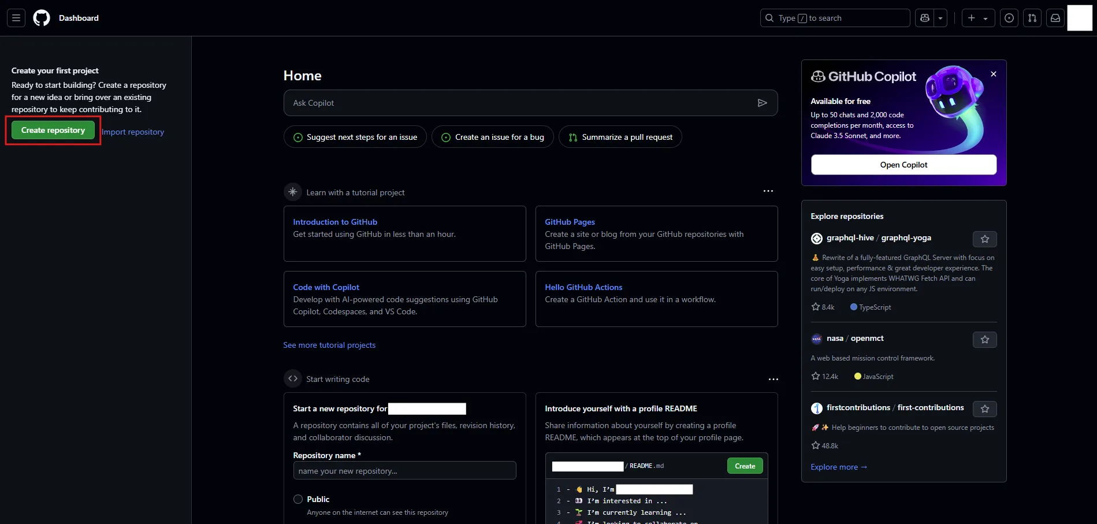Image resolution: width=1097 pixels, height=524 pixels.
Task: Click the GitHub Copilot logo in promo card
Action: pyautogui.click(x=864, y=76)
